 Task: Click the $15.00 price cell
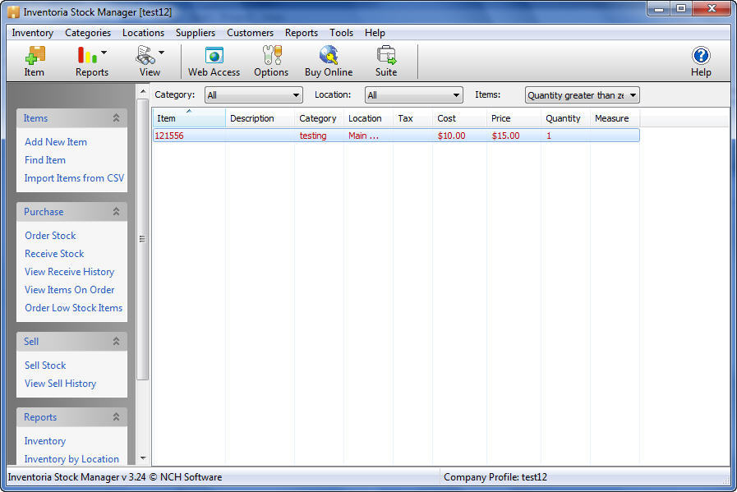click(x=506, y=136)
